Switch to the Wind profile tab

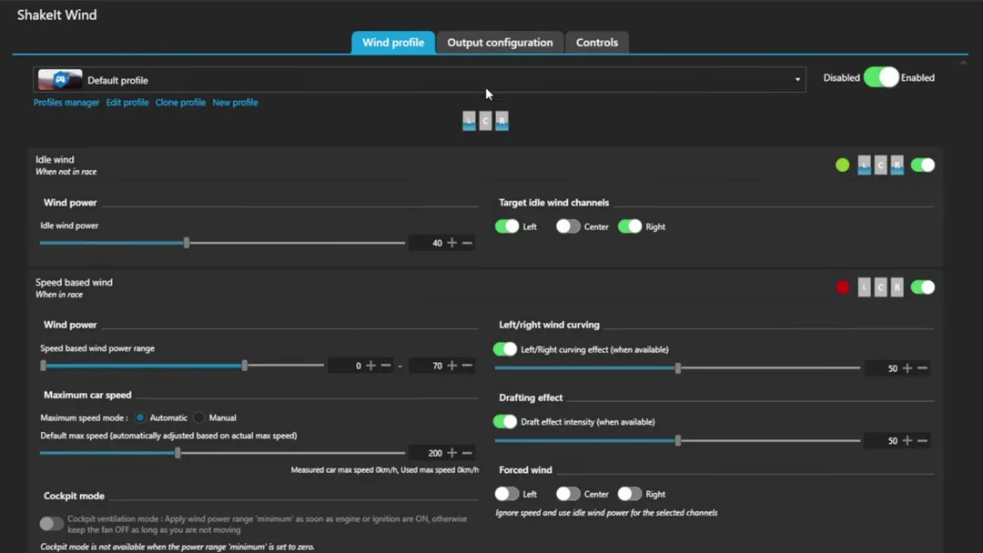pyautogui.click(x=393, y=43)
